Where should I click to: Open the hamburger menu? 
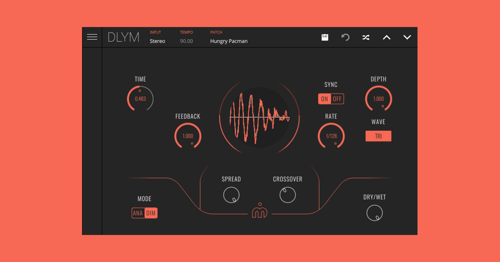[92, 37]
